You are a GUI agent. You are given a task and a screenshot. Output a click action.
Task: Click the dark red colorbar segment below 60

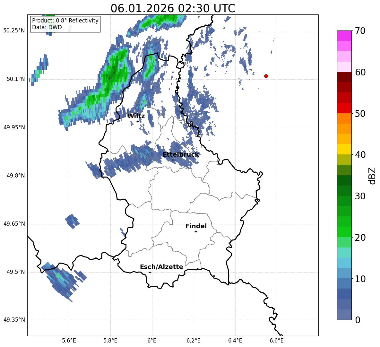pyautogui.click(x=344, y=77)
